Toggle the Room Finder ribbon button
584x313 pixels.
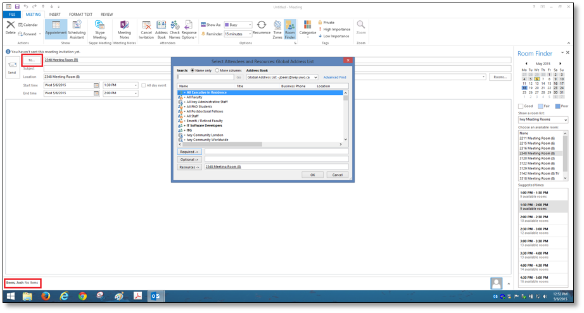point(289,29)
